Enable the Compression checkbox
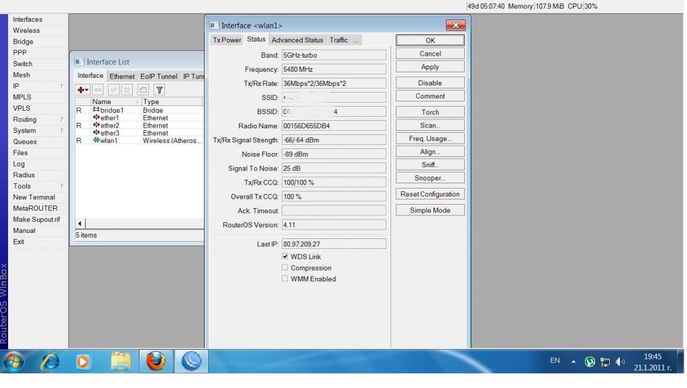The image size is (687, 388). pos(285,268)
